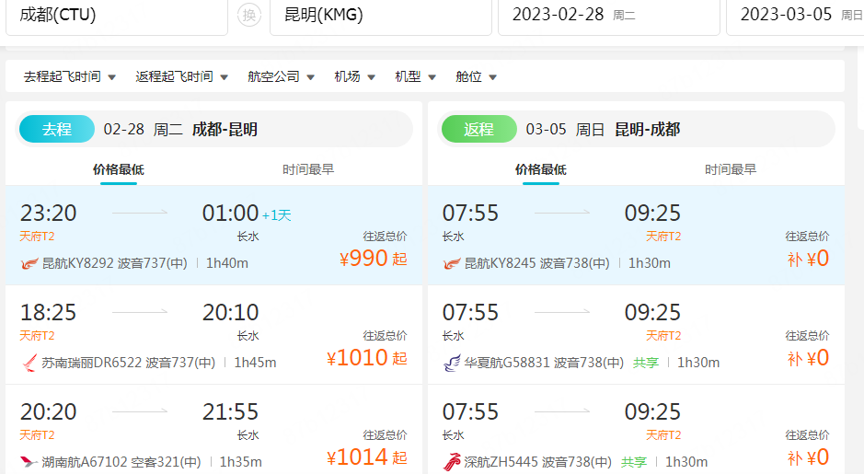Viewport: 864px width, 474px height.
Task: Click the Shenzhen Airlines logo on ZH5445
Action: click(x=451, y=462)
